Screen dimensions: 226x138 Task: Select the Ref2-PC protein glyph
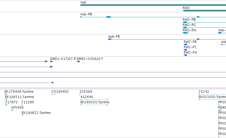point(185,50)
